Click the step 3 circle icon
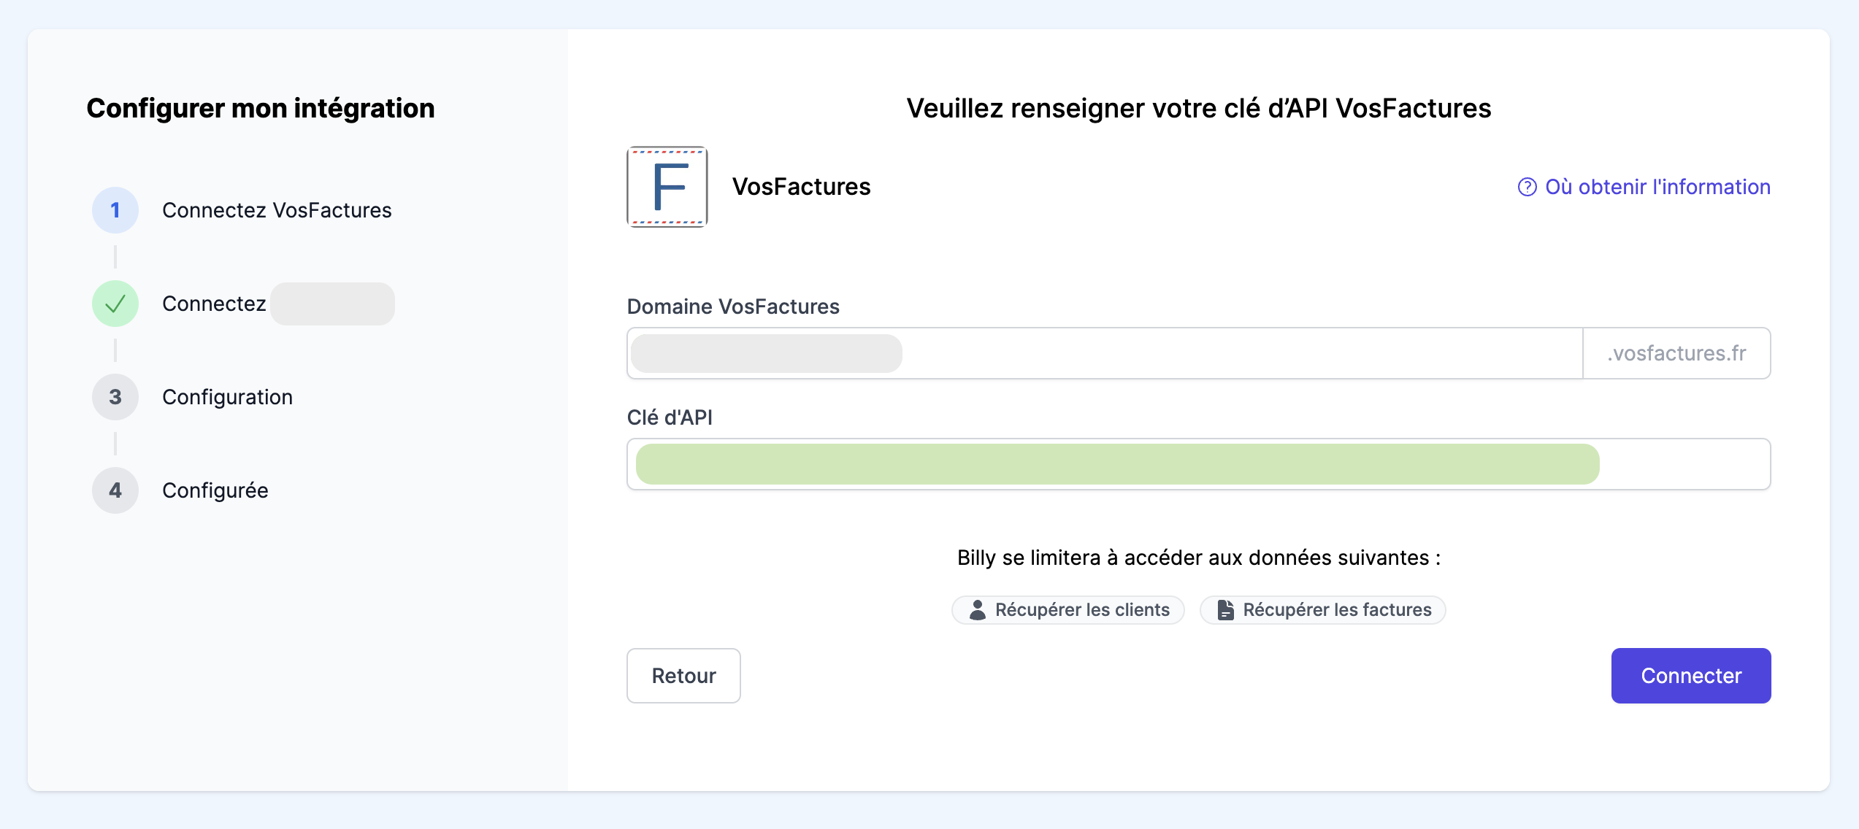The image size is (1859, 829). [x=115, y=397]
